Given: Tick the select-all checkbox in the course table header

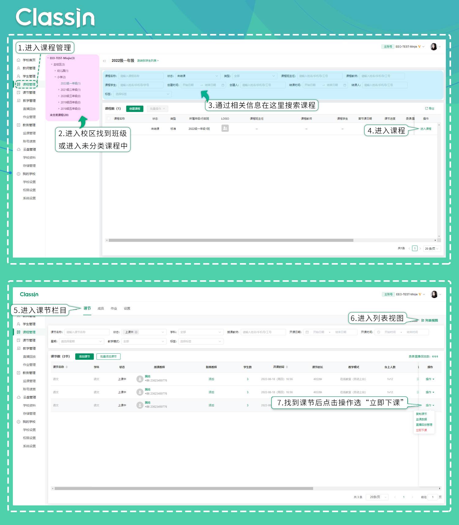Looking at the screenshot, I should point(108,119).
